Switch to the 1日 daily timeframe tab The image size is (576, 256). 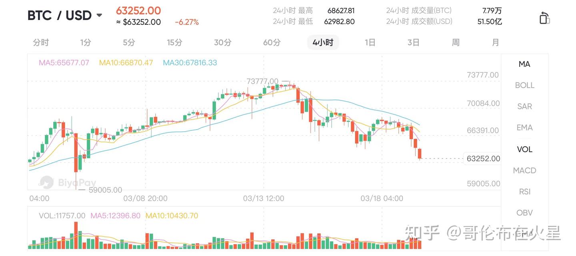coord(370,42)
